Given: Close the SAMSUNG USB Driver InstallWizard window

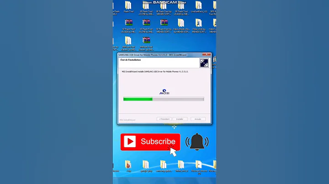Looking at the screenshot, I should (207, 54).
